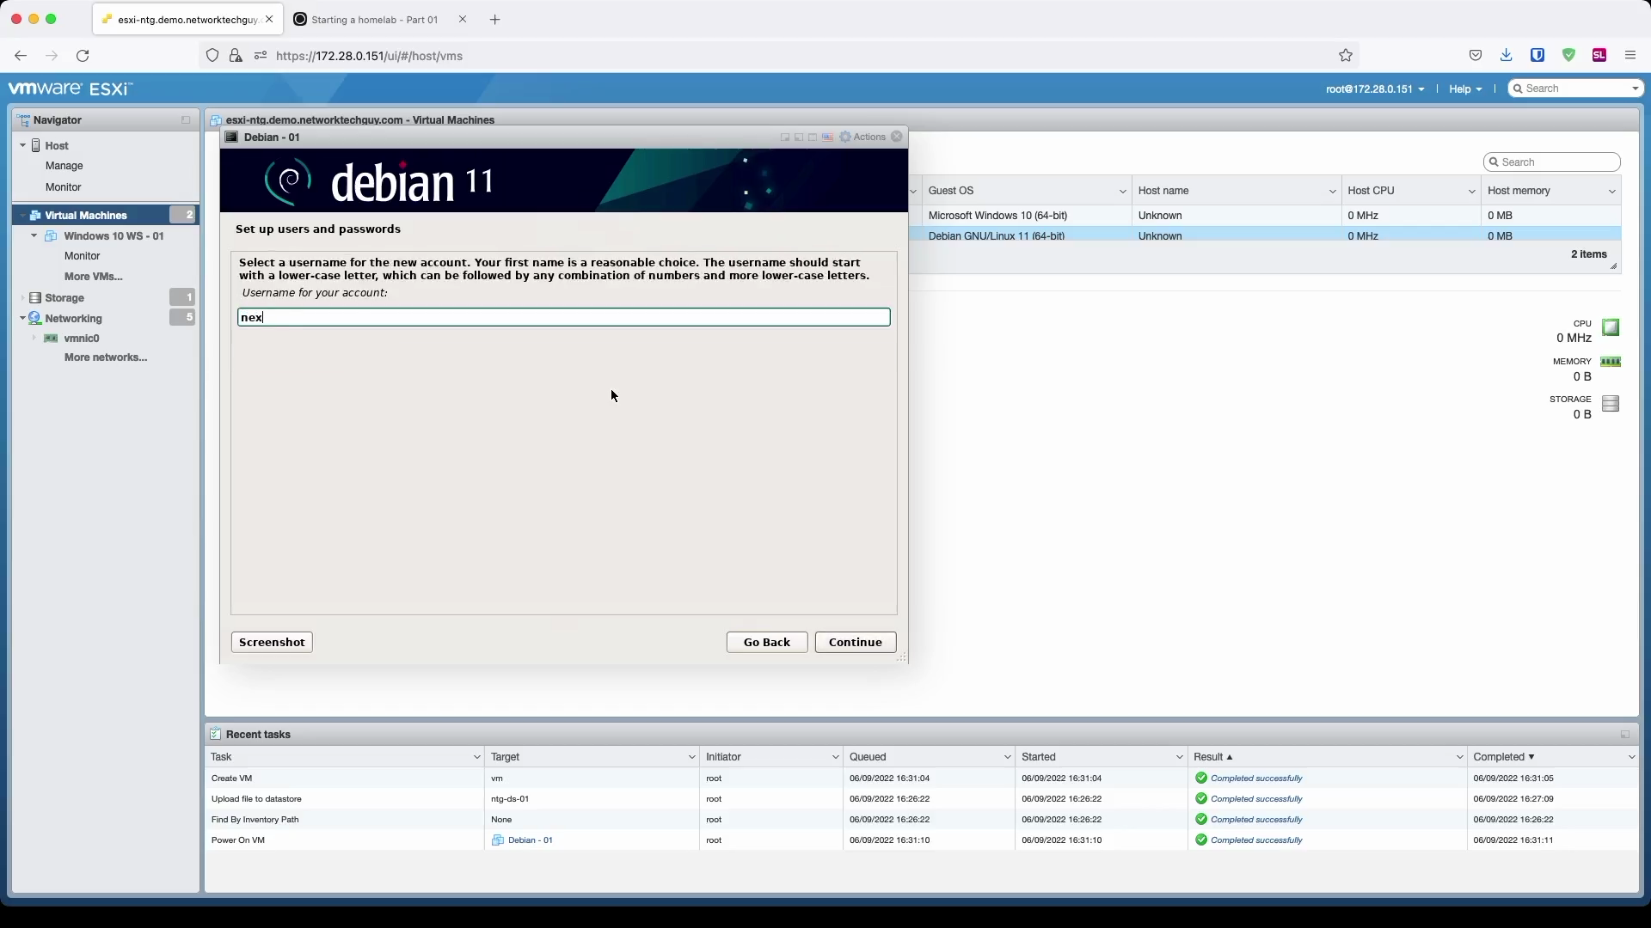
Task: Switch to the Starting a homelab - Part 01 tab
Action: pyautogui.click(x=375, y=20)
